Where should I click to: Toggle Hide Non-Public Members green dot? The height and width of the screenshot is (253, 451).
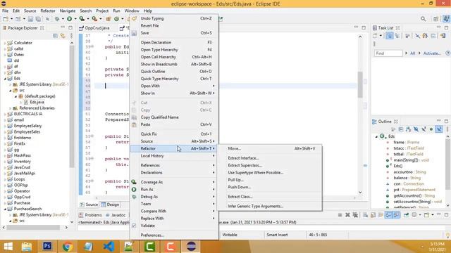431,129
